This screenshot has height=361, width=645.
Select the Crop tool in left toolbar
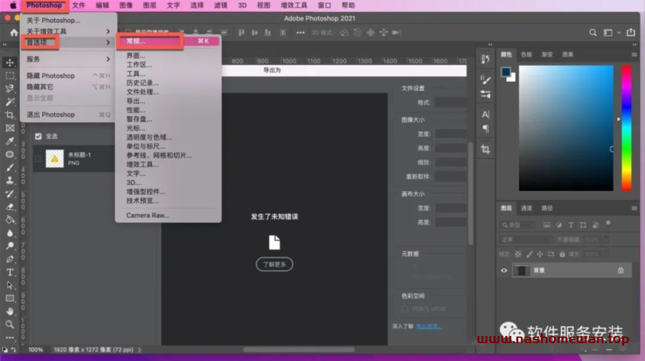(10, 115)
